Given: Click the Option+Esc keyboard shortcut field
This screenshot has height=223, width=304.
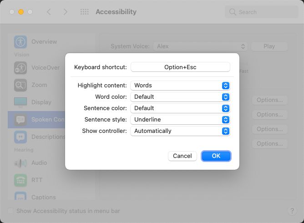Looking at the screenshot, I should [x=180, y=67].
